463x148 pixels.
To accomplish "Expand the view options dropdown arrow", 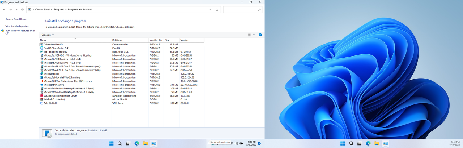I will click(x=254, y=35).
